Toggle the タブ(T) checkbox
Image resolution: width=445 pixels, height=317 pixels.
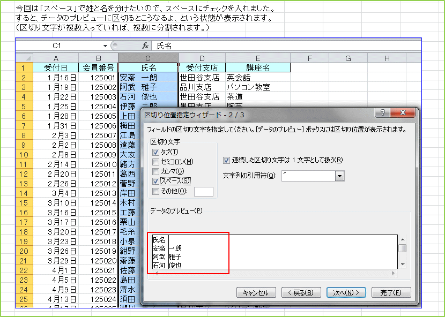155,152
